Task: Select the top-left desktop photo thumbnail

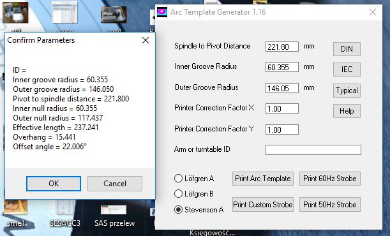Action: click(x=15, y=12)
